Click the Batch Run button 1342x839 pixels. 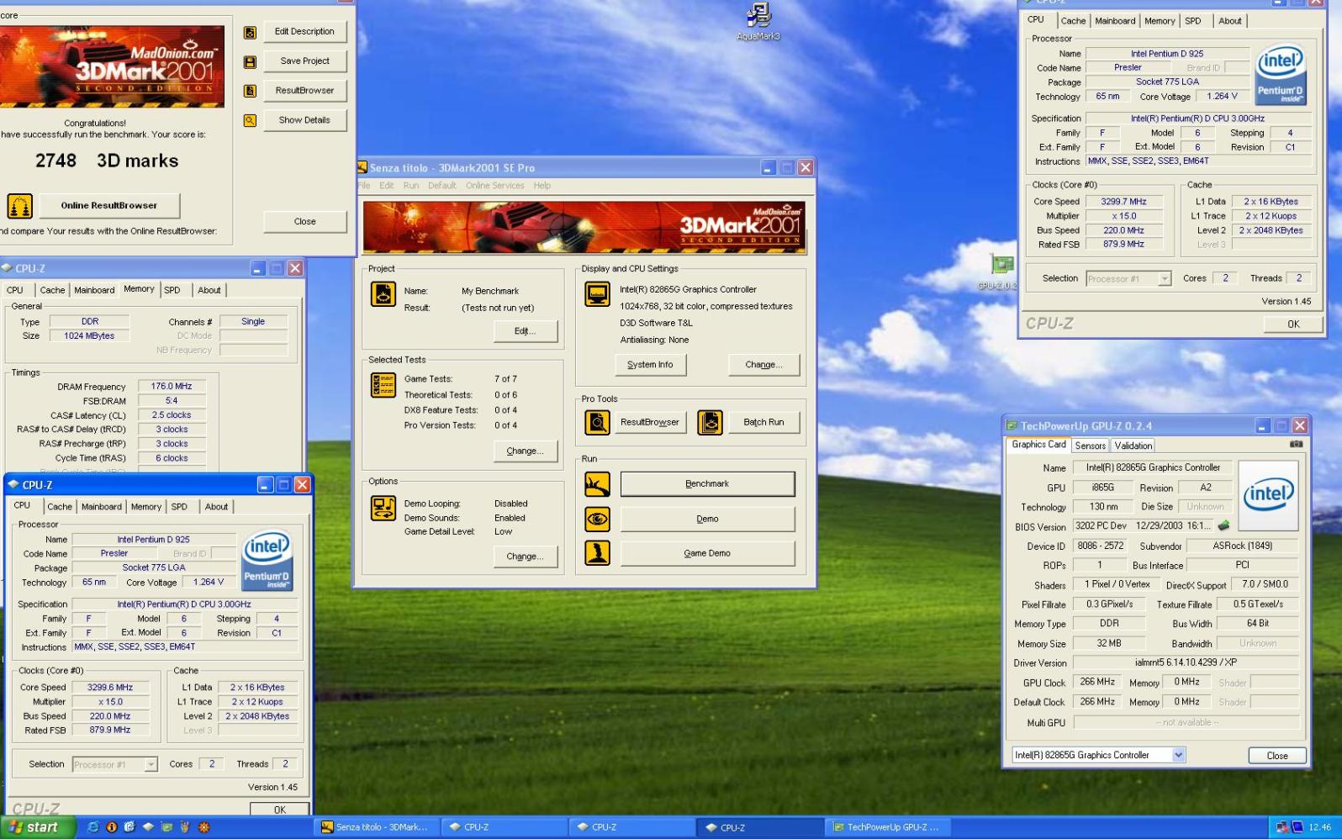763,422
